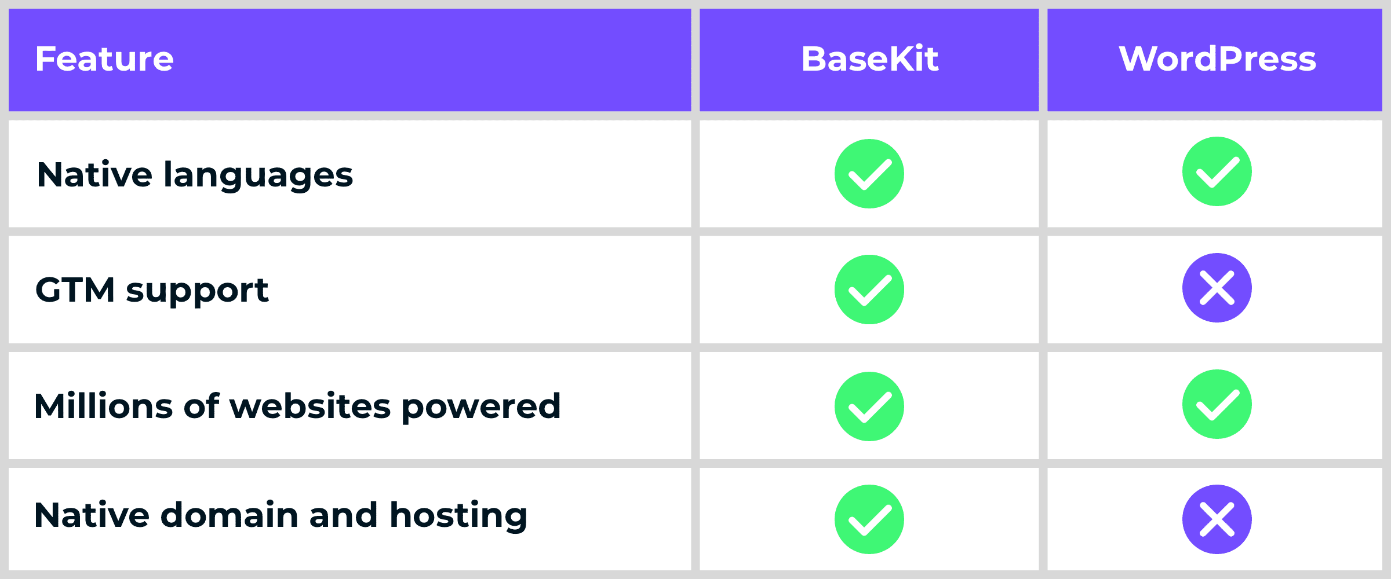Click WordPress's purple X for Native domain and hosting
The height and width of the screenshot is (579, 1391).
pos(1217,519)
